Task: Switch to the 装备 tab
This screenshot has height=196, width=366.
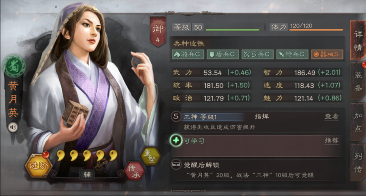Action: tap(358, 81)
